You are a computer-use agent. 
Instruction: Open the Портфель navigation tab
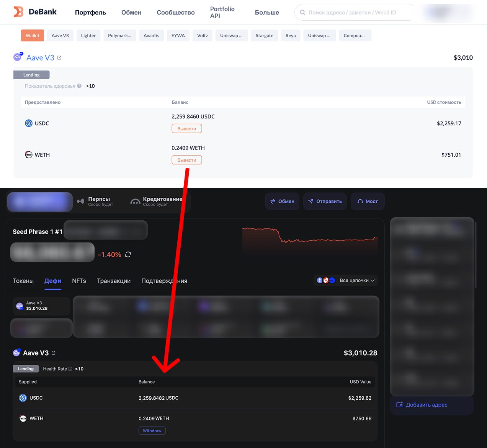tap(90, 13)
